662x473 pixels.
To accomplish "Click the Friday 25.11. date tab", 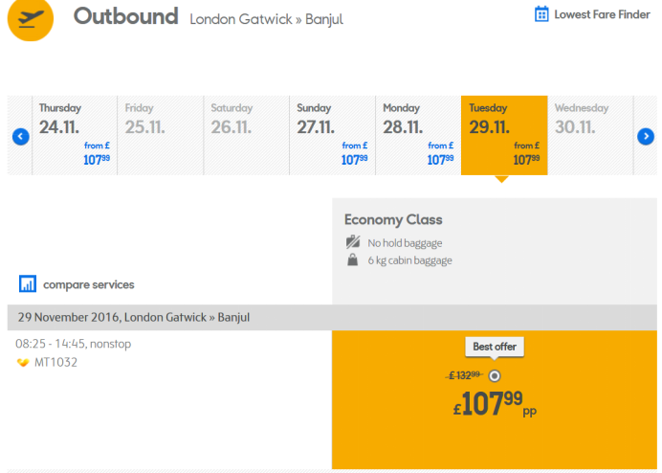I will click(x=160, y=135).
